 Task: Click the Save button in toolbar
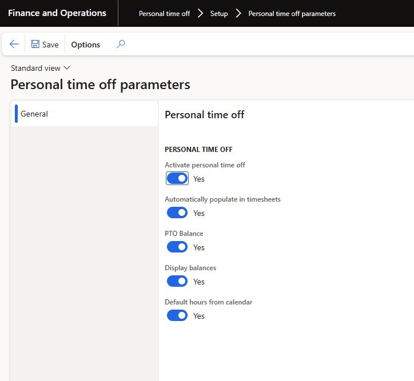coord(45,45)
